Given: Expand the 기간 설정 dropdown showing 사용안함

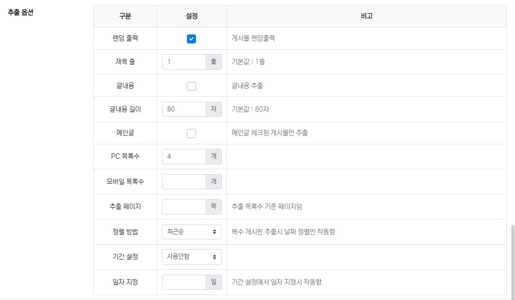Looking at the screenshot, I should [x=191, y=257].
